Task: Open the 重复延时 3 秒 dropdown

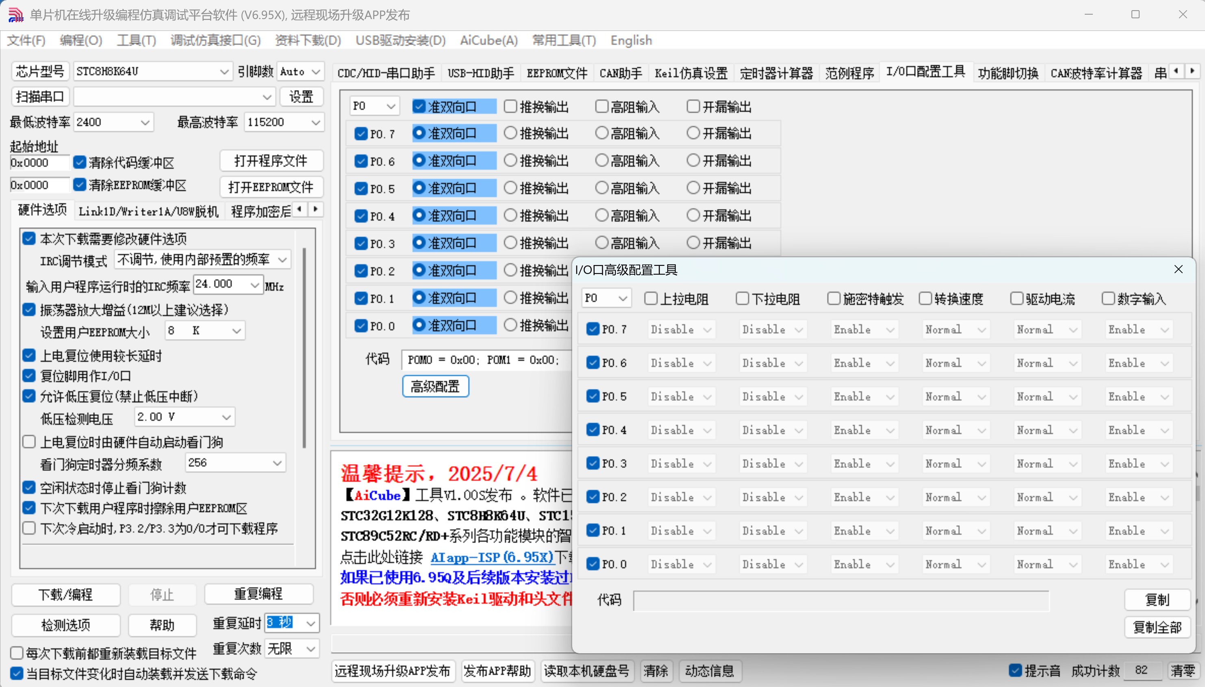Action: pos(310,623)
